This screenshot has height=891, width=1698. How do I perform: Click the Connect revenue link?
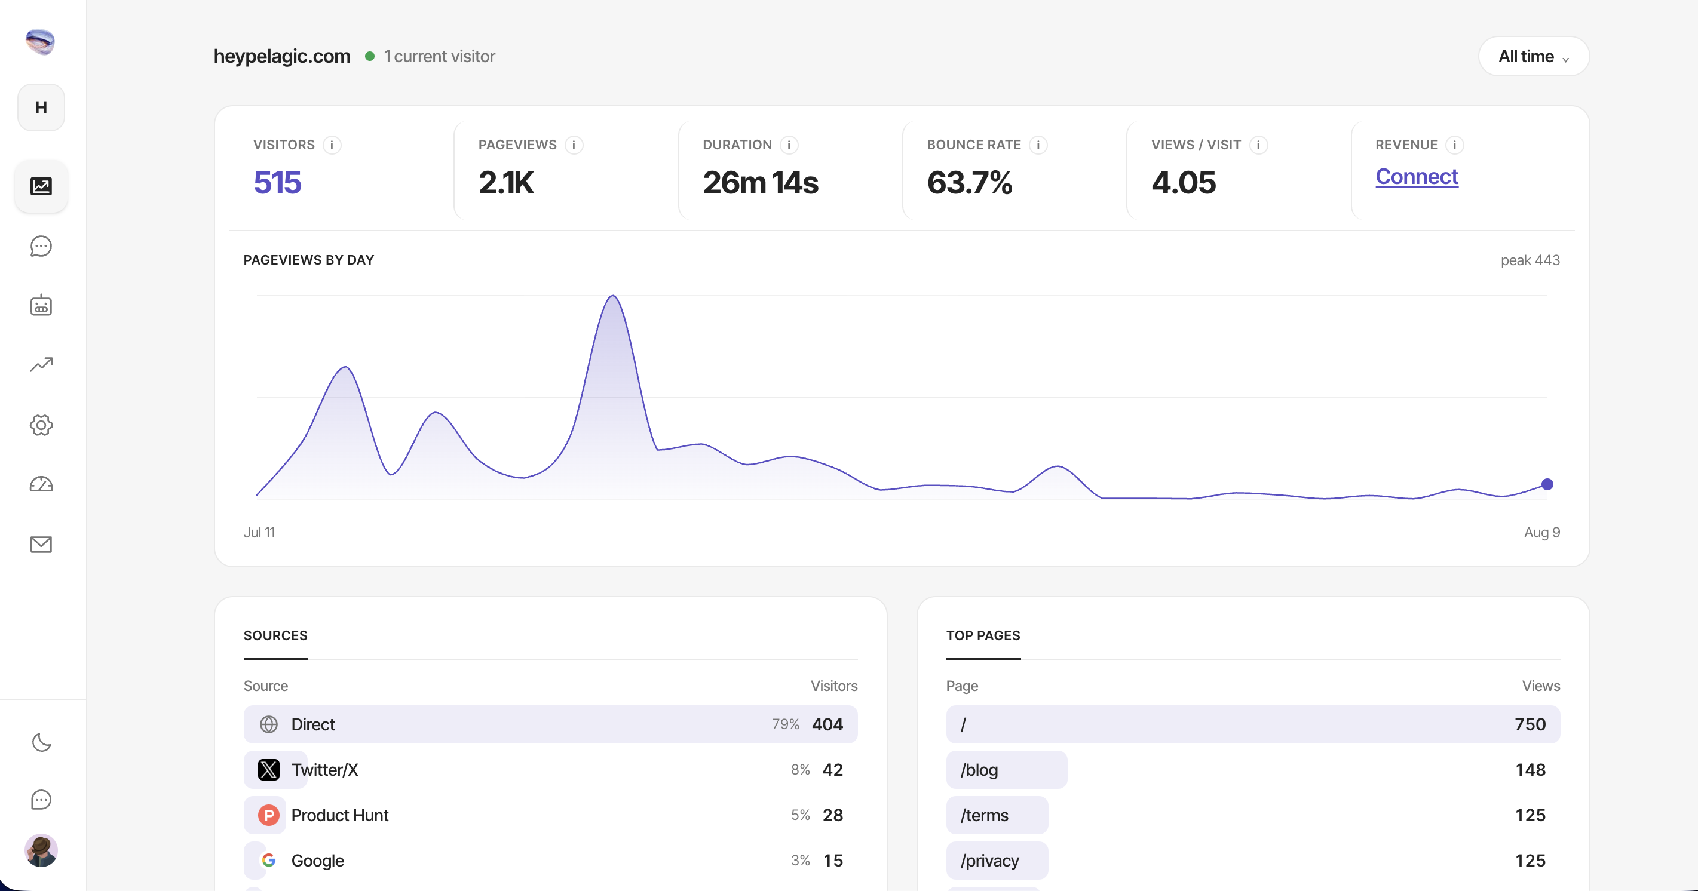[x=1417, y=177]
